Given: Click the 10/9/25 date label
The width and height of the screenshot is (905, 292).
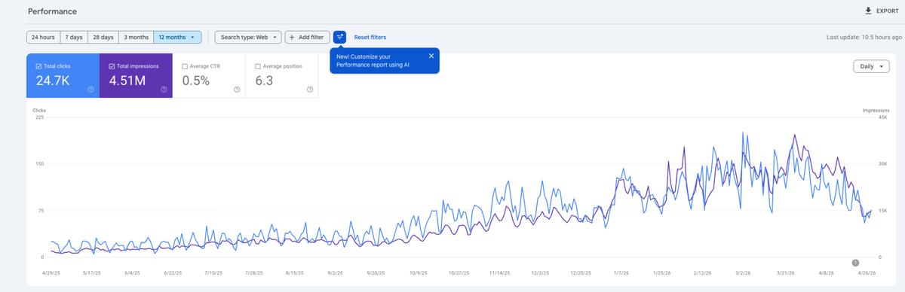Looking at the screenshot, I should [x=419, y=273].
